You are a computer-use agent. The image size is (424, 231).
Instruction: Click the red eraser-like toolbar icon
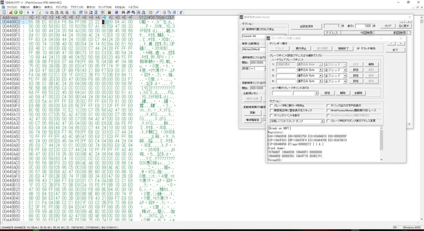[x=10, y=12]
